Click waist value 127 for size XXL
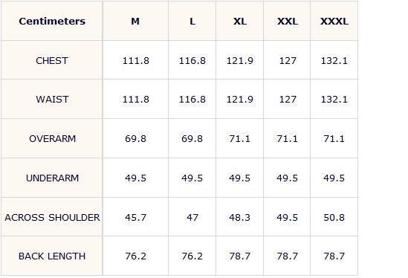 point(288,99)
